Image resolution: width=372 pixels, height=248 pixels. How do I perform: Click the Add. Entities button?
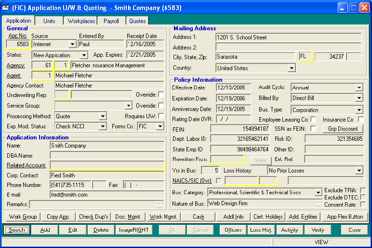point(303,217)
